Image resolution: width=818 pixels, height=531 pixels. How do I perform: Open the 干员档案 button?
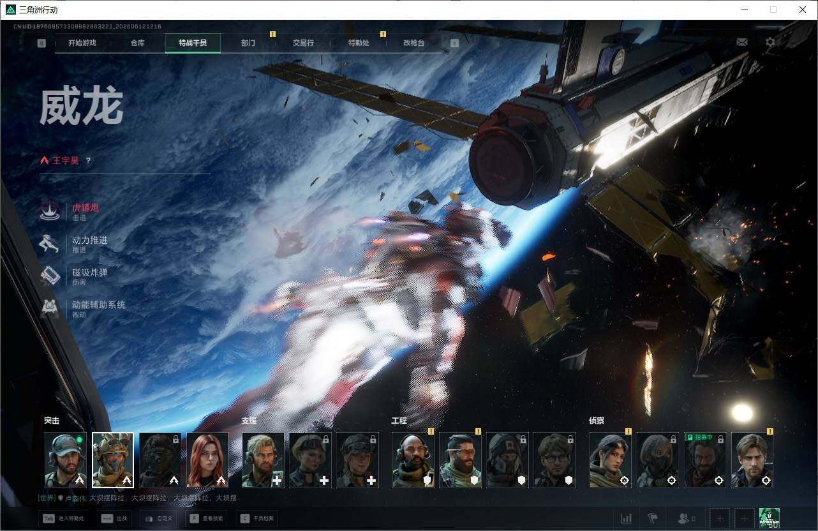click(257, 518)
